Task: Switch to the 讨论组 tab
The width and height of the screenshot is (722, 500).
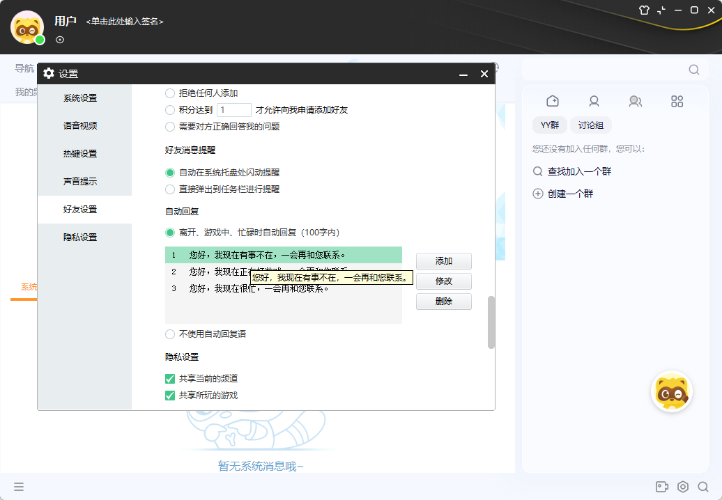Action: tap(591, 125)
